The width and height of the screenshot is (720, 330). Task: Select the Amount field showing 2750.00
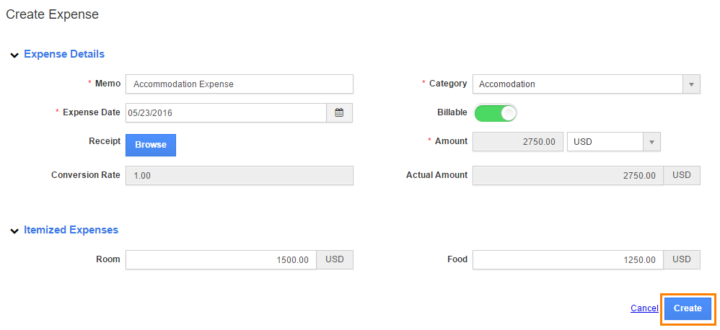click(x=517, y=142)
